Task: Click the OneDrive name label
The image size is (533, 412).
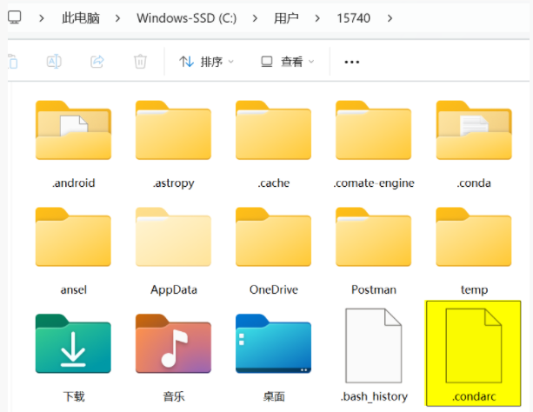Action: (x=274, y=289)
